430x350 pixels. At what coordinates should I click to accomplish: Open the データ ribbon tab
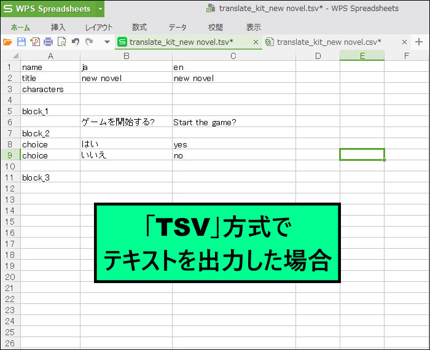178,27
